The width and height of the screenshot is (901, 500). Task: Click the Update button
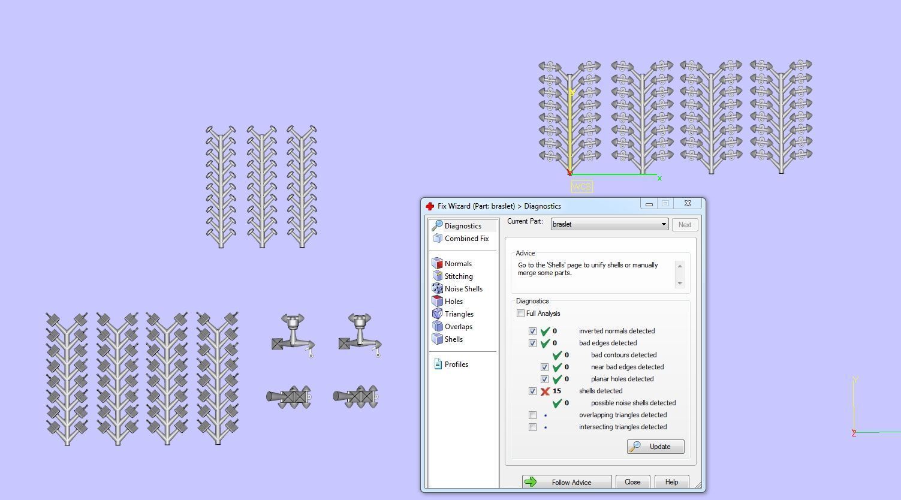pos(655,447)
